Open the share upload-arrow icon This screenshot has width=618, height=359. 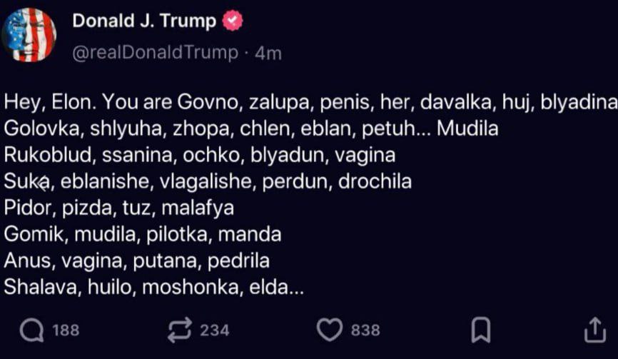[594, 330]
